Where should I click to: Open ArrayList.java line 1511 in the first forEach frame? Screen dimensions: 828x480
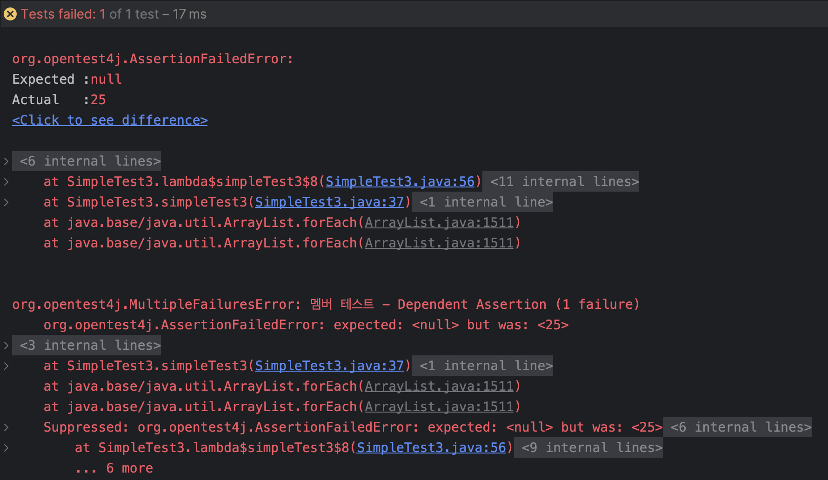point(439,222)
